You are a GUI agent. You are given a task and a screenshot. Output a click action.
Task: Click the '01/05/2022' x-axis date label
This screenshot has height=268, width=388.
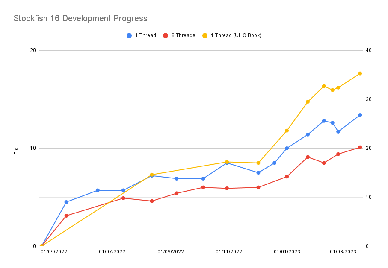click(x=54, y=252)
